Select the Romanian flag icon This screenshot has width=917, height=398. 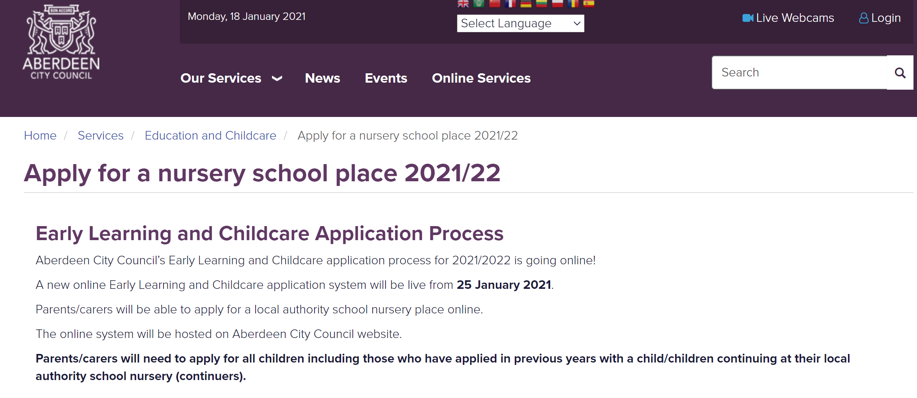click(573, 4)
